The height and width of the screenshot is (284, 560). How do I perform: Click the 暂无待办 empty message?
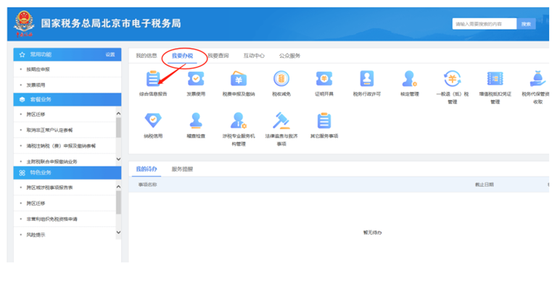tap(373, 233)
